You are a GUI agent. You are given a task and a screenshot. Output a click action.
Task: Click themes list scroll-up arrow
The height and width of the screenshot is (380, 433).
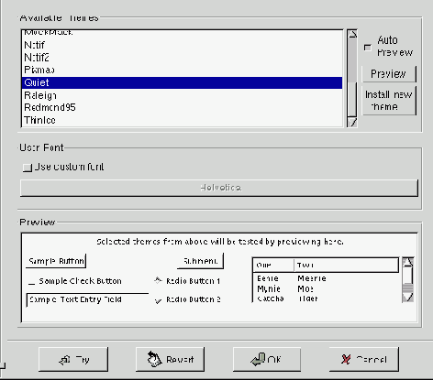pyautogui.click(x=352, y=34)
